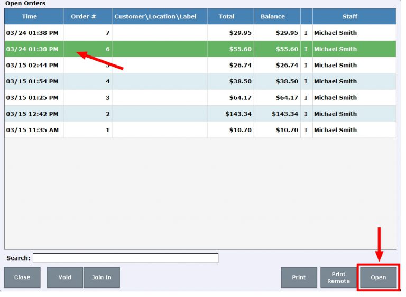Select the 03/15 01:25 PM order row

200,98
